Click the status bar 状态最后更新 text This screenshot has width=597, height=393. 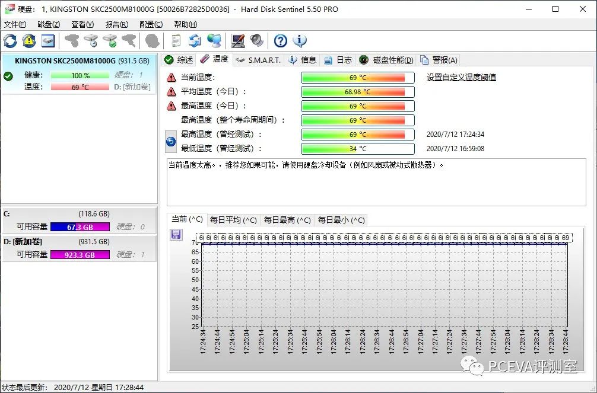73,387
